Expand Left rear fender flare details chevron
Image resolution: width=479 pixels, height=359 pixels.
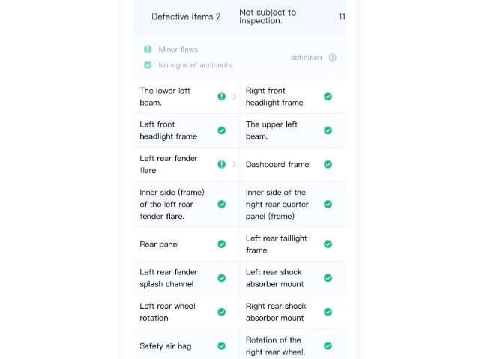tap(234, 165)
